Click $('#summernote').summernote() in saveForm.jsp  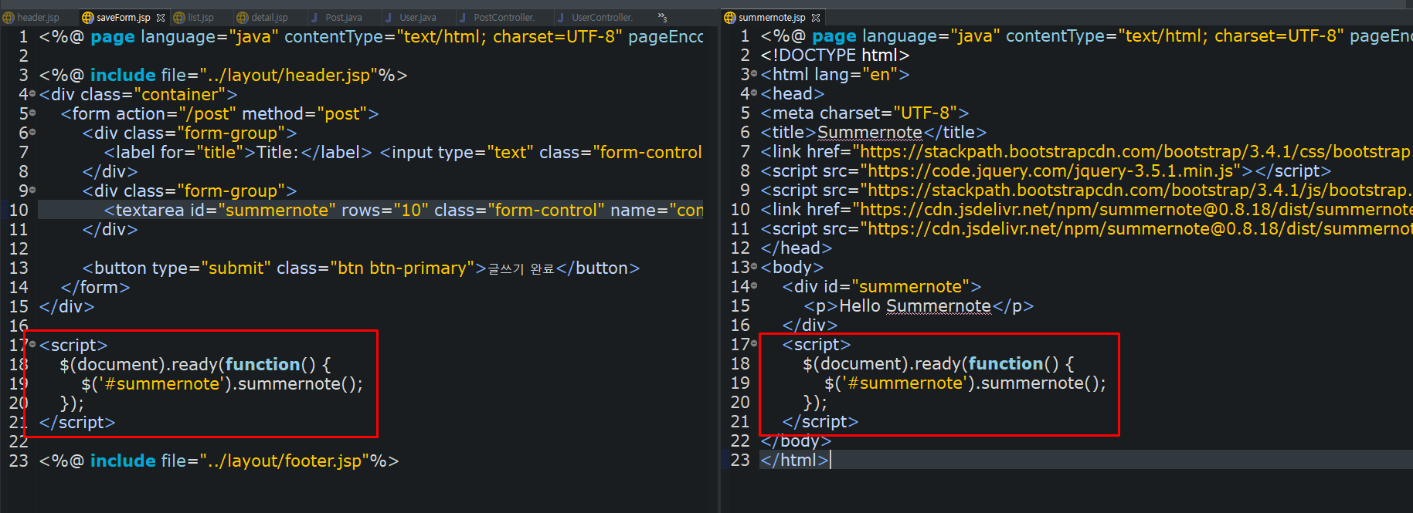(x=222, y=383)
